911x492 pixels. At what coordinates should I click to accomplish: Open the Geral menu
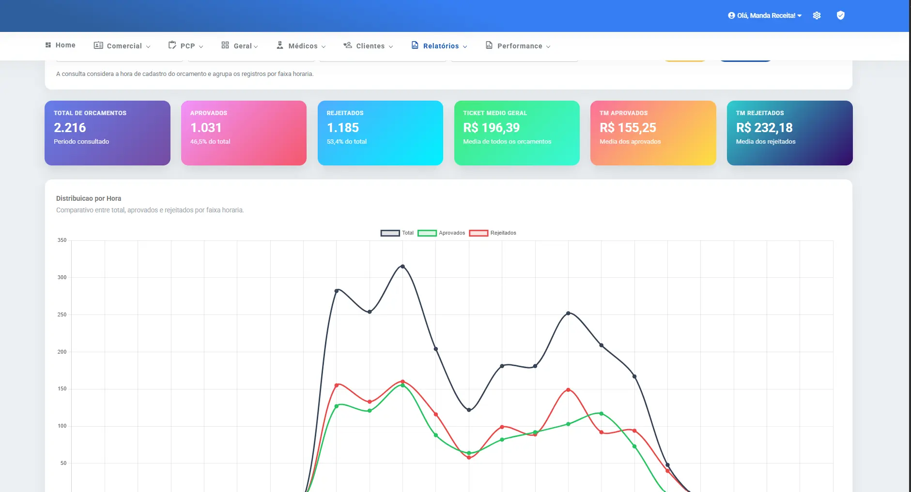click(240, 45)
